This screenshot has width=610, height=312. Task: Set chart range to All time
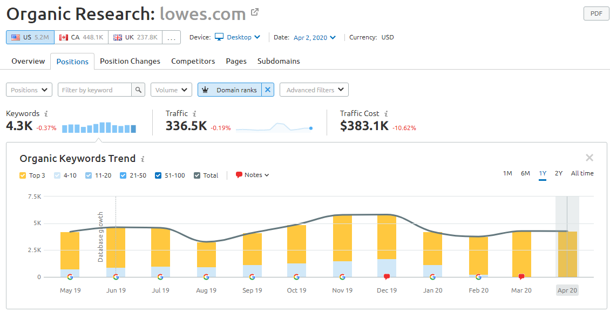click(582, 173)
